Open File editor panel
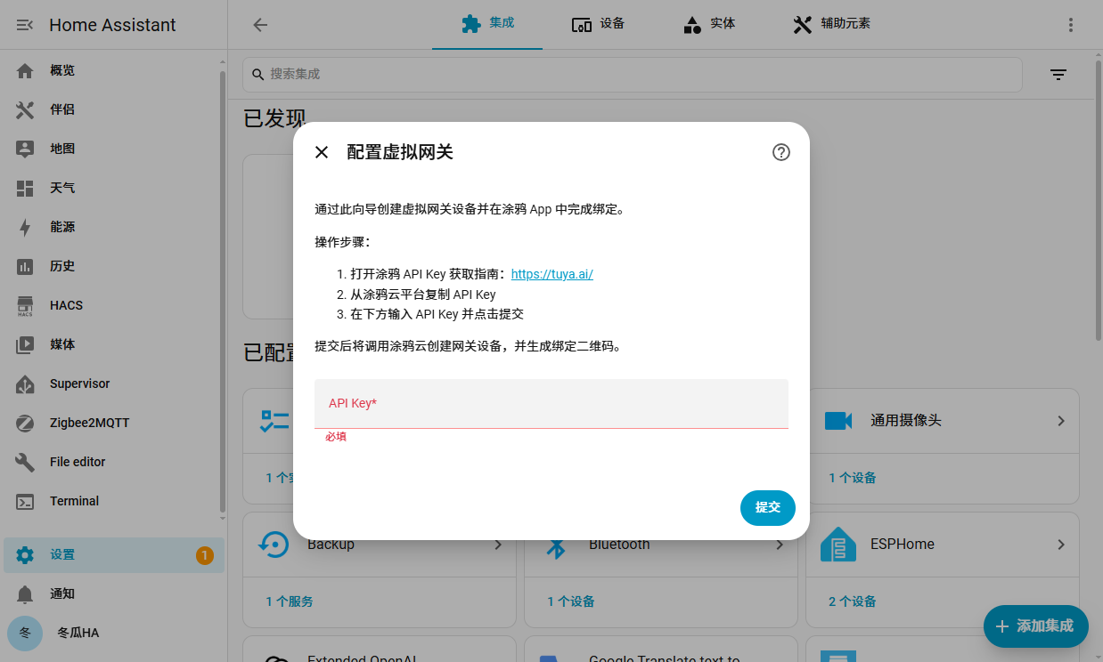Screen dimensions: 1103x662 (112, 462)
